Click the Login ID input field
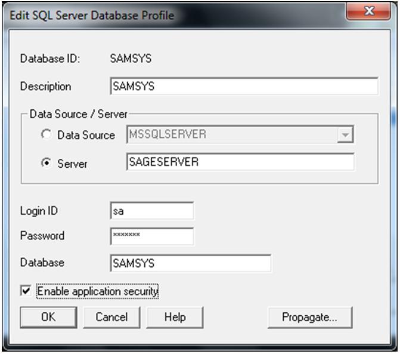 (152, 210)
